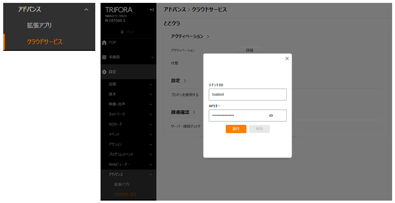This screenshot has height=203, width=395.
Task: Click the multi-screen grid icon
Action: 104,57
